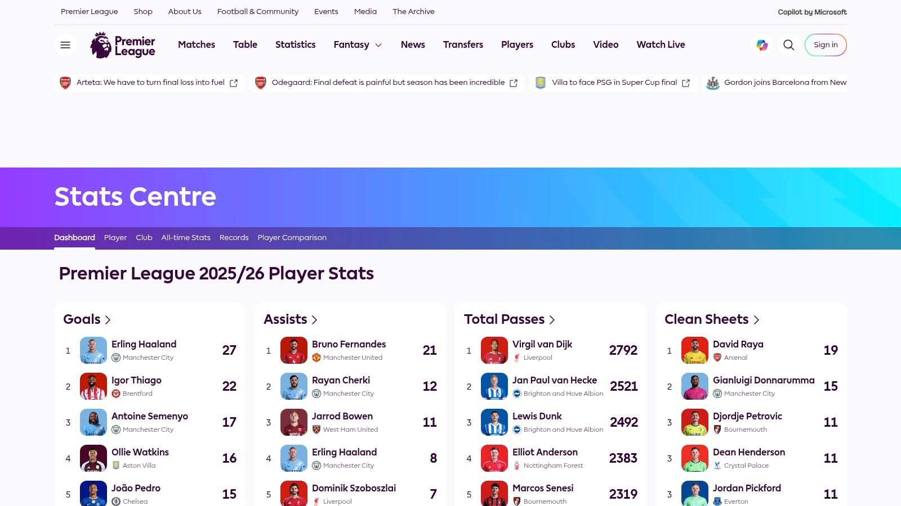This screenshot has height=506, width=901.
Task: Click external link icon after Arteta headline
Action: point(234,83)
